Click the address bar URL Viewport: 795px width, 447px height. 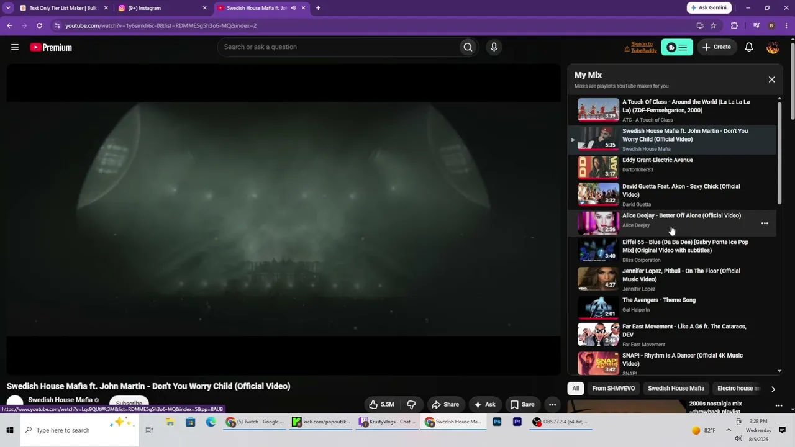point(161,25)
